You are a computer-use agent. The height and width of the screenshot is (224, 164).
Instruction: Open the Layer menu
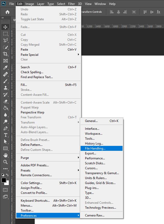(40, 4)
